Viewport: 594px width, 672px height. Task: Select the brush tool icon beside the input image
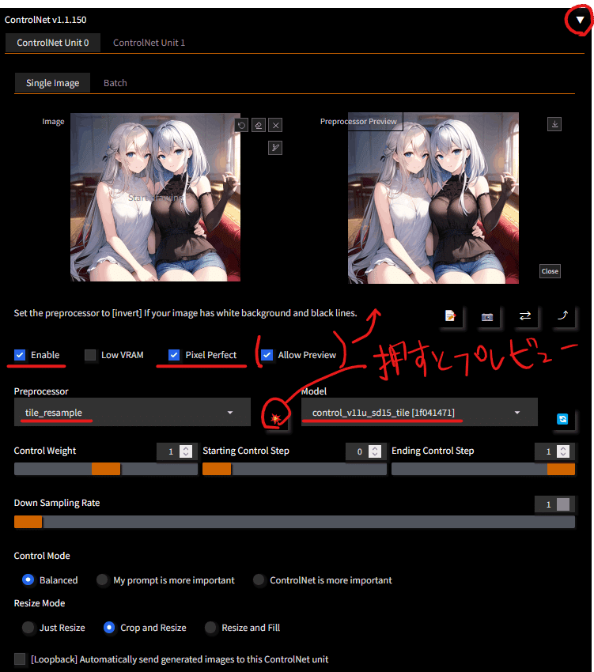pos(275,148)
